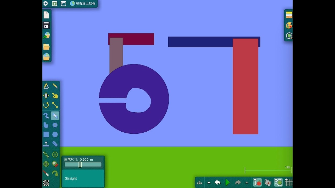
Task: Select the Laser pen tool
Action: click(x=46, y=173)
